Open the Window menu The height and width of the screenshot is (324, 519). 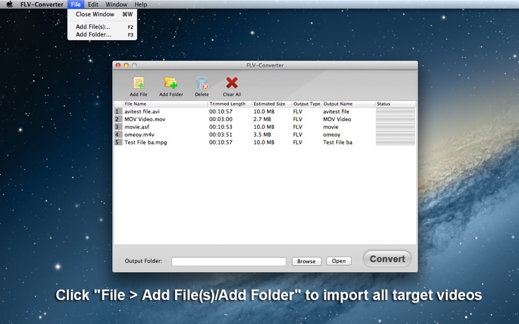pyautogui.click(x=116, y=5)
